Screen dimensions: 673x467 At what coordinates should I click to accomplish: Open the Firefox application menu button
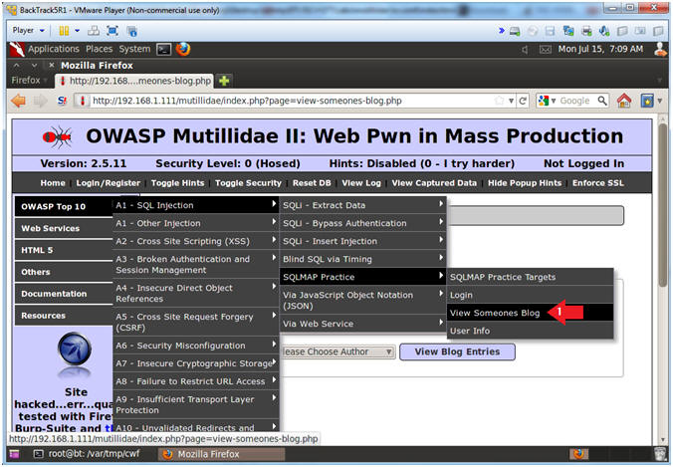(x=29, y=81)
